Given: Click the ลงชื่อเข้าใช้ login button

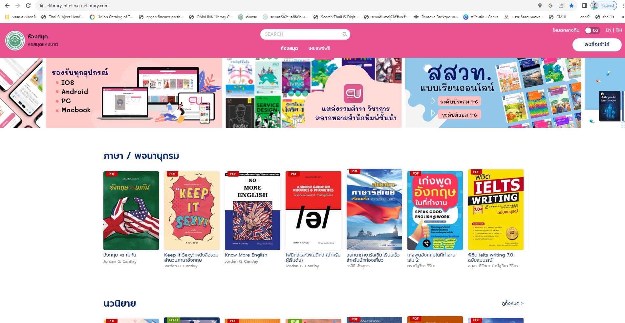Looking at the screenshot, I should pos(597,45).
